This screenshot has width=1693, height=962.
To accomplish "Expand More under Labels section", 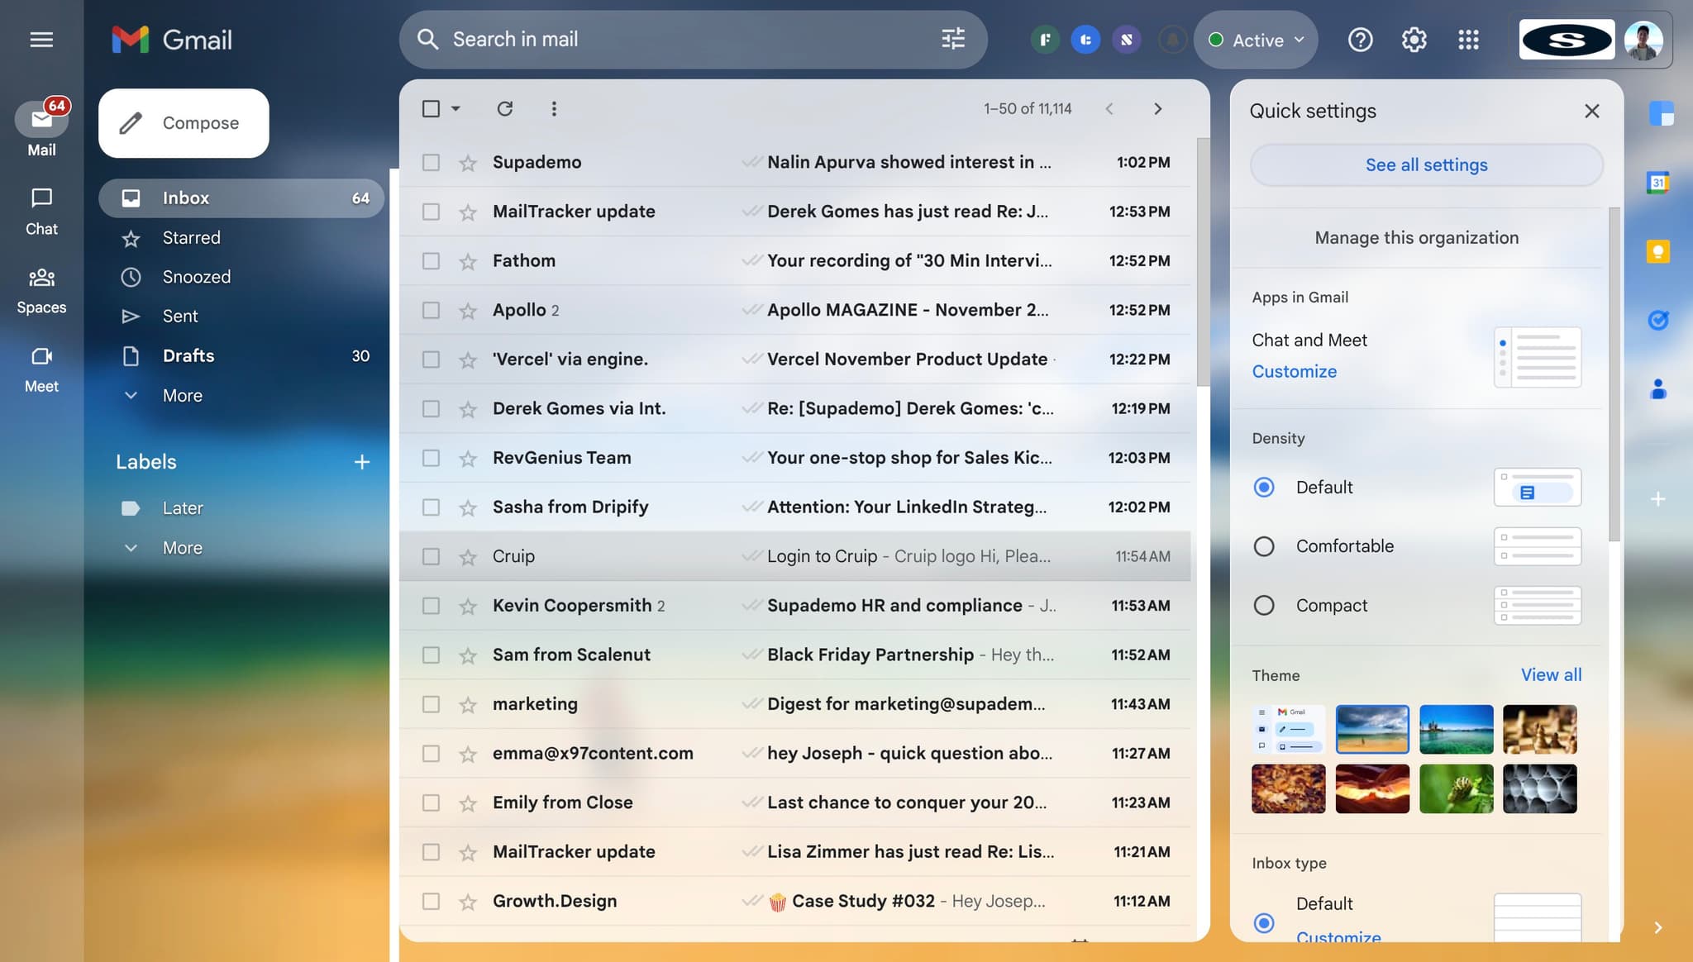I will click(182, 548).
